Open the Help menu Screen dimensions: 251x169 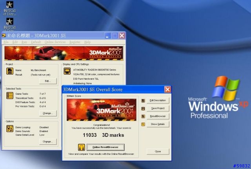[x=87, y=42]
